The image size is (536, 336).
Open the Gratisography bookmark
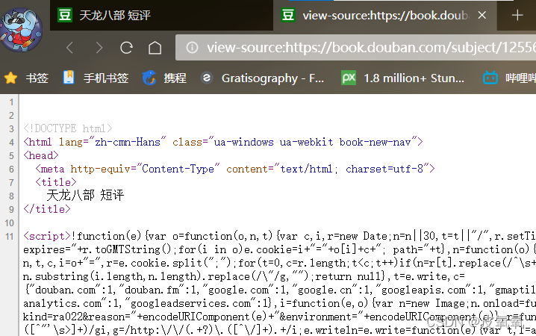pyautogui.click(x=272, y=78)
